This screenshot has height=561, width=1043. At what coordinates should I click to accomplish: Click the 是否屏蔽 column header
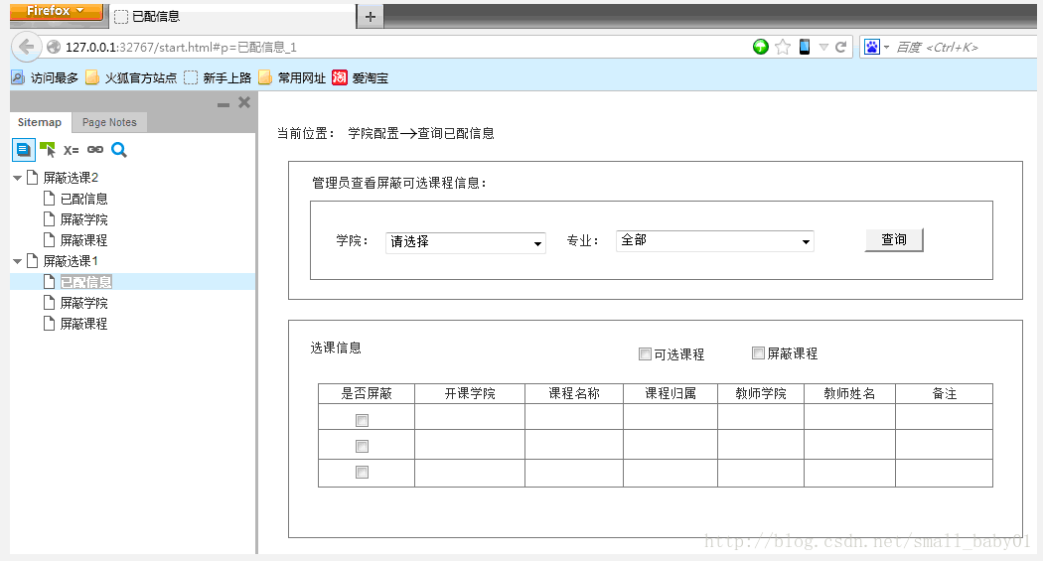(x=367, y=393)
